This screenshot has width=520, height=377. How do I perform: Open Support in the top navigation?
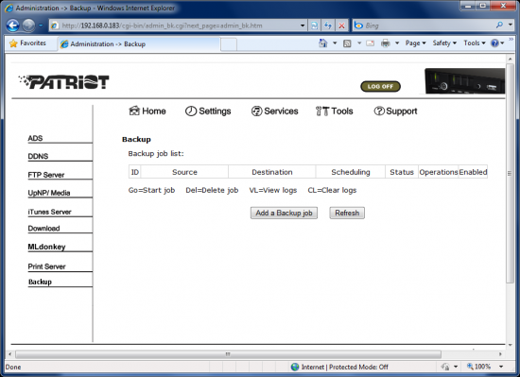pos(395,111)
